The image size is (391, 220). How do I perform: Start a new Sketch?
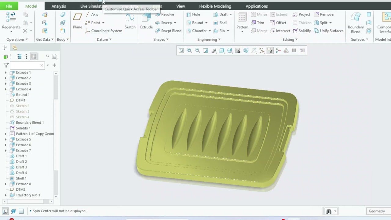click(x=130, y=21)
